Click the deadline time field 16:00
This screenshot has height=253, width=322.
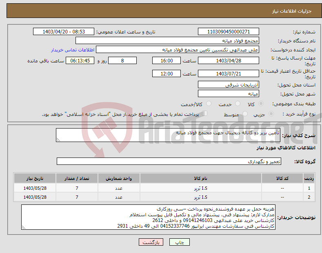[x=167, y=60]
